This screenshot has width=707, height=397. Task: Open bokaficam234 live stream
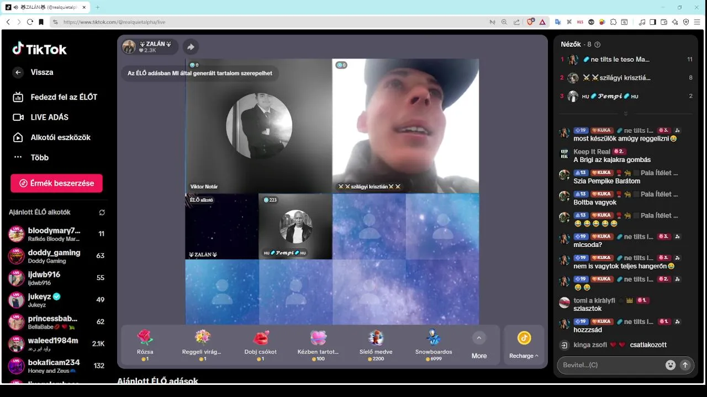[x=56, y=366]
